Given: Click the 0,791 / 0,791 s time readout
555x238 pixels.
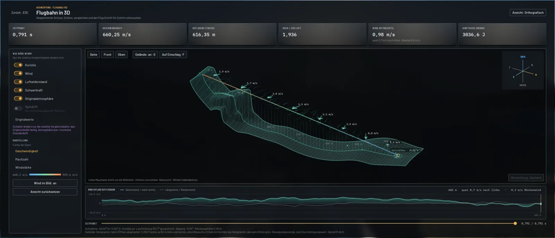Looking at the screenshot, I should 533,223.
